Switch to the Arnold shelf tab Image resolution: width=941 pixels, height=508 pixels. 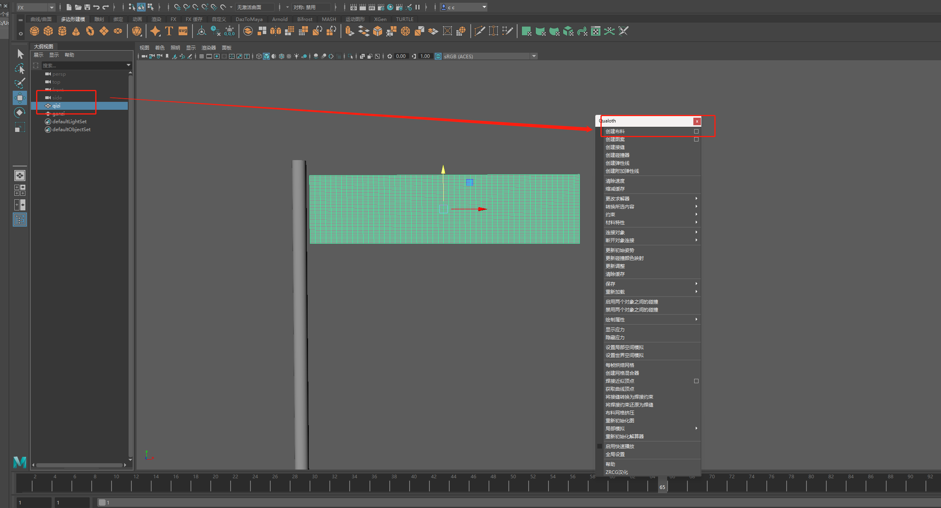(279, 19)
